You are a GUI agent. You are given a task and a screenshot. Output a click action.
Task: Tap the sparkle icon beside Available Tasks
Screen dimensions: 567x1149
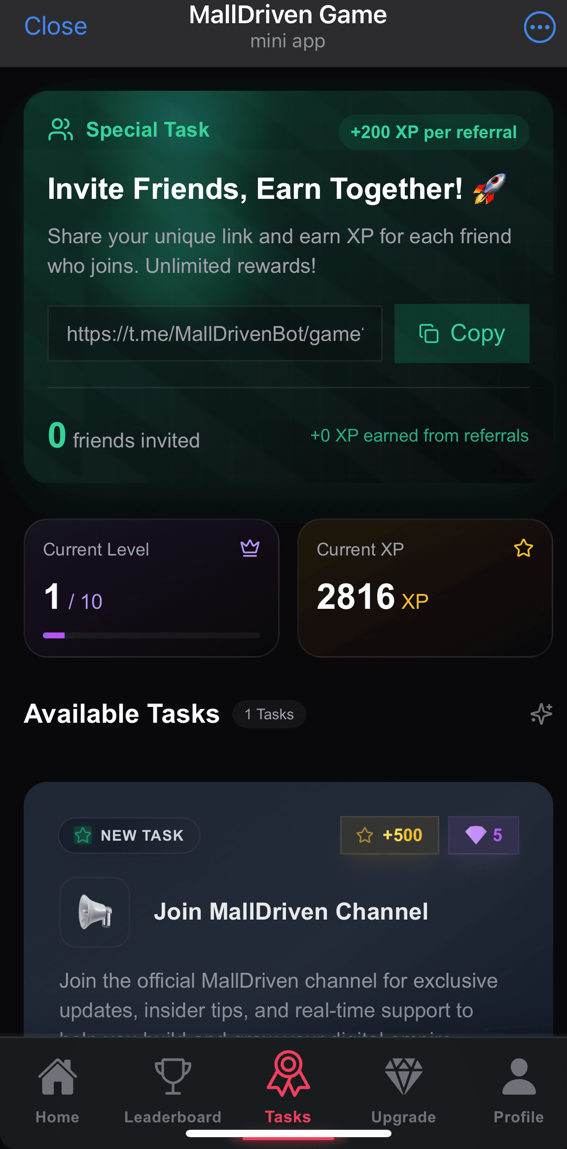541,713
